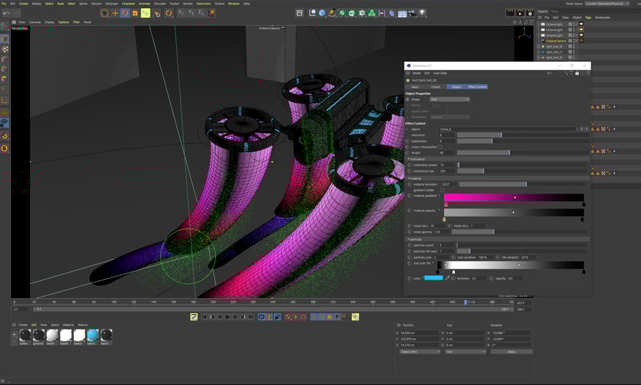
Task: Switch to the Coord. tab in Attributes
Action: [x=436, y=87]
